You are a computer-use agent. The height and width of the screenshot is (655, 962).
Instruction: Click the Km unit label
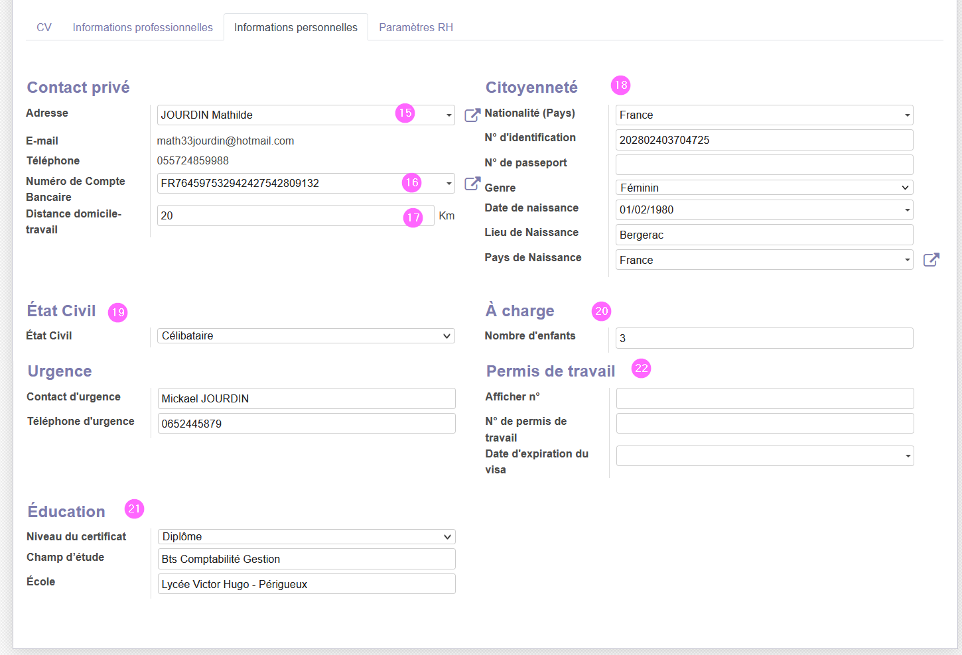click(x=447, y=215)
